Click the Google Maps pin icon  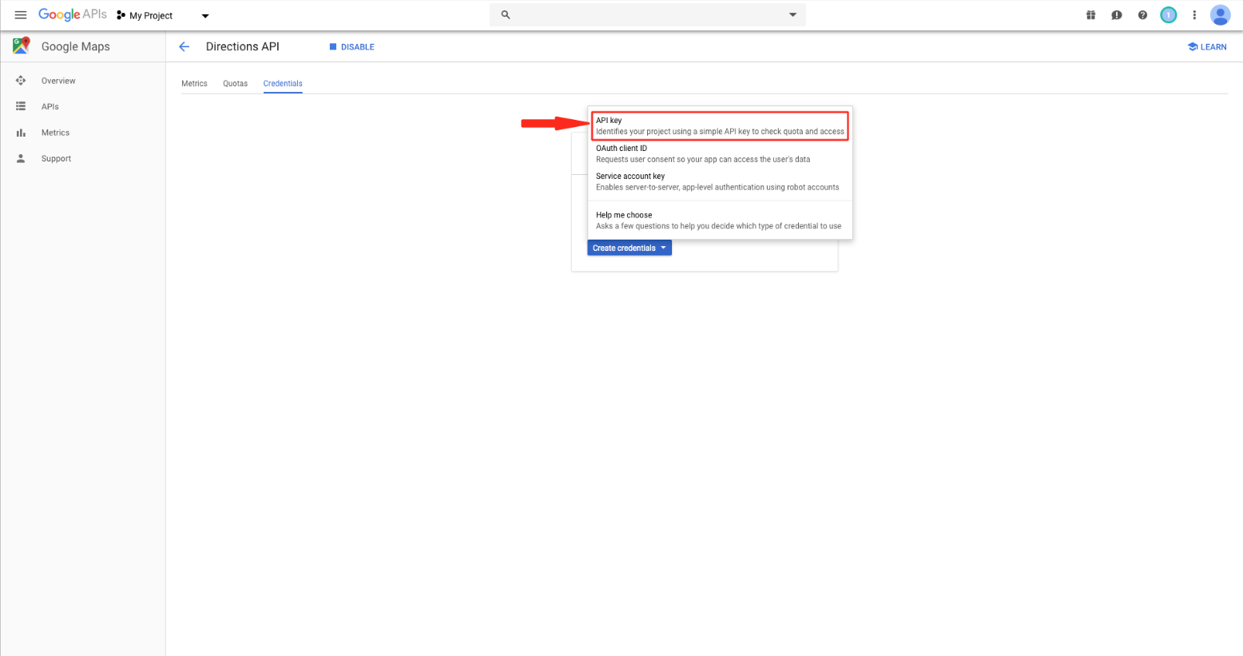[22, 46]
